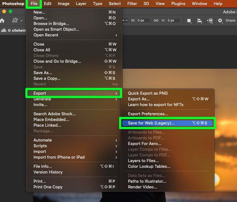Expand the Generate submenu

tap(74, 99)
